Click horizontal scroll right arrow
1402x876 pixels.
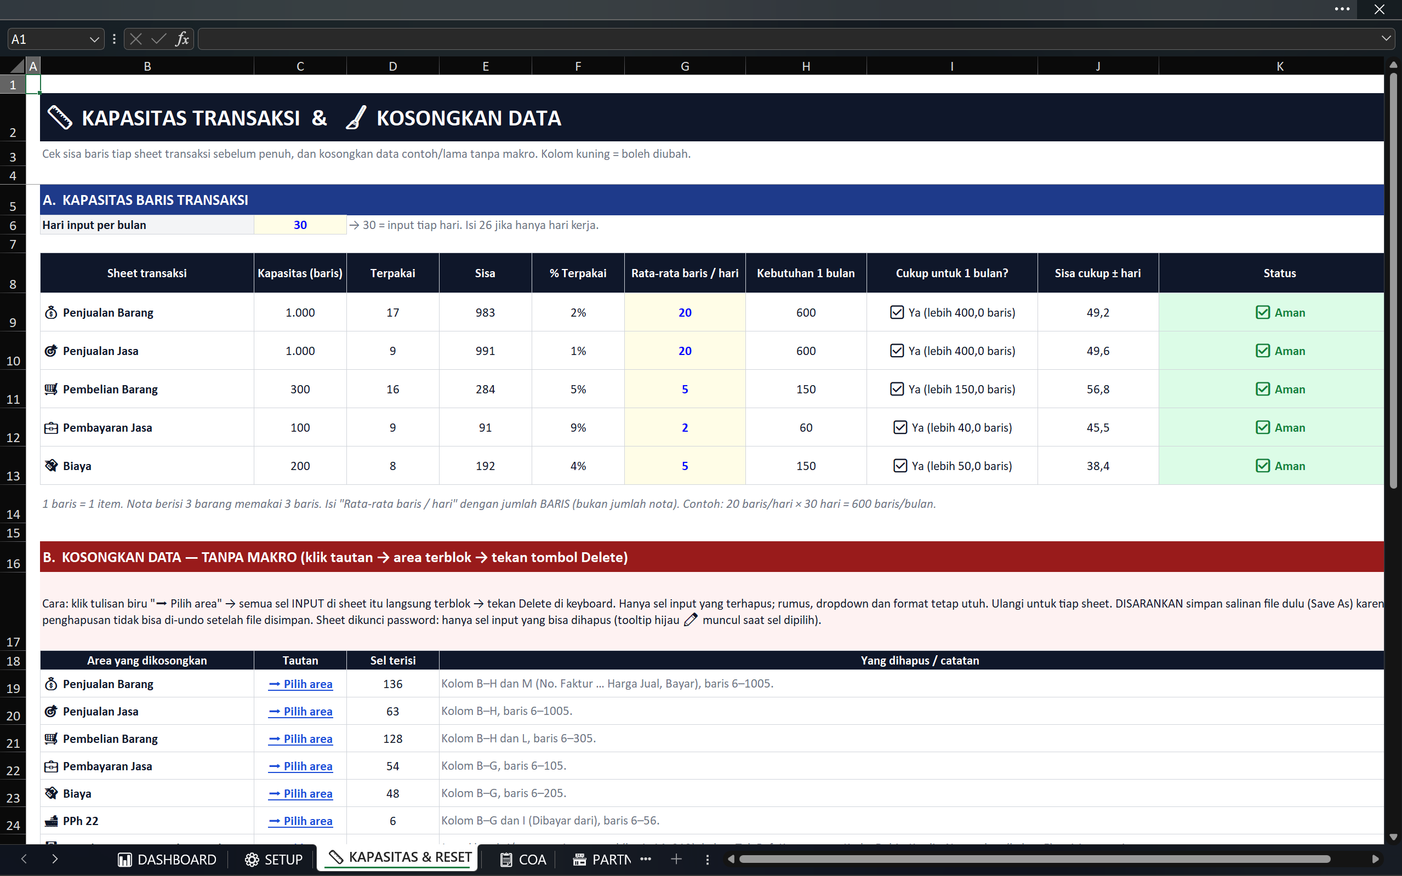coord(1375,859)
